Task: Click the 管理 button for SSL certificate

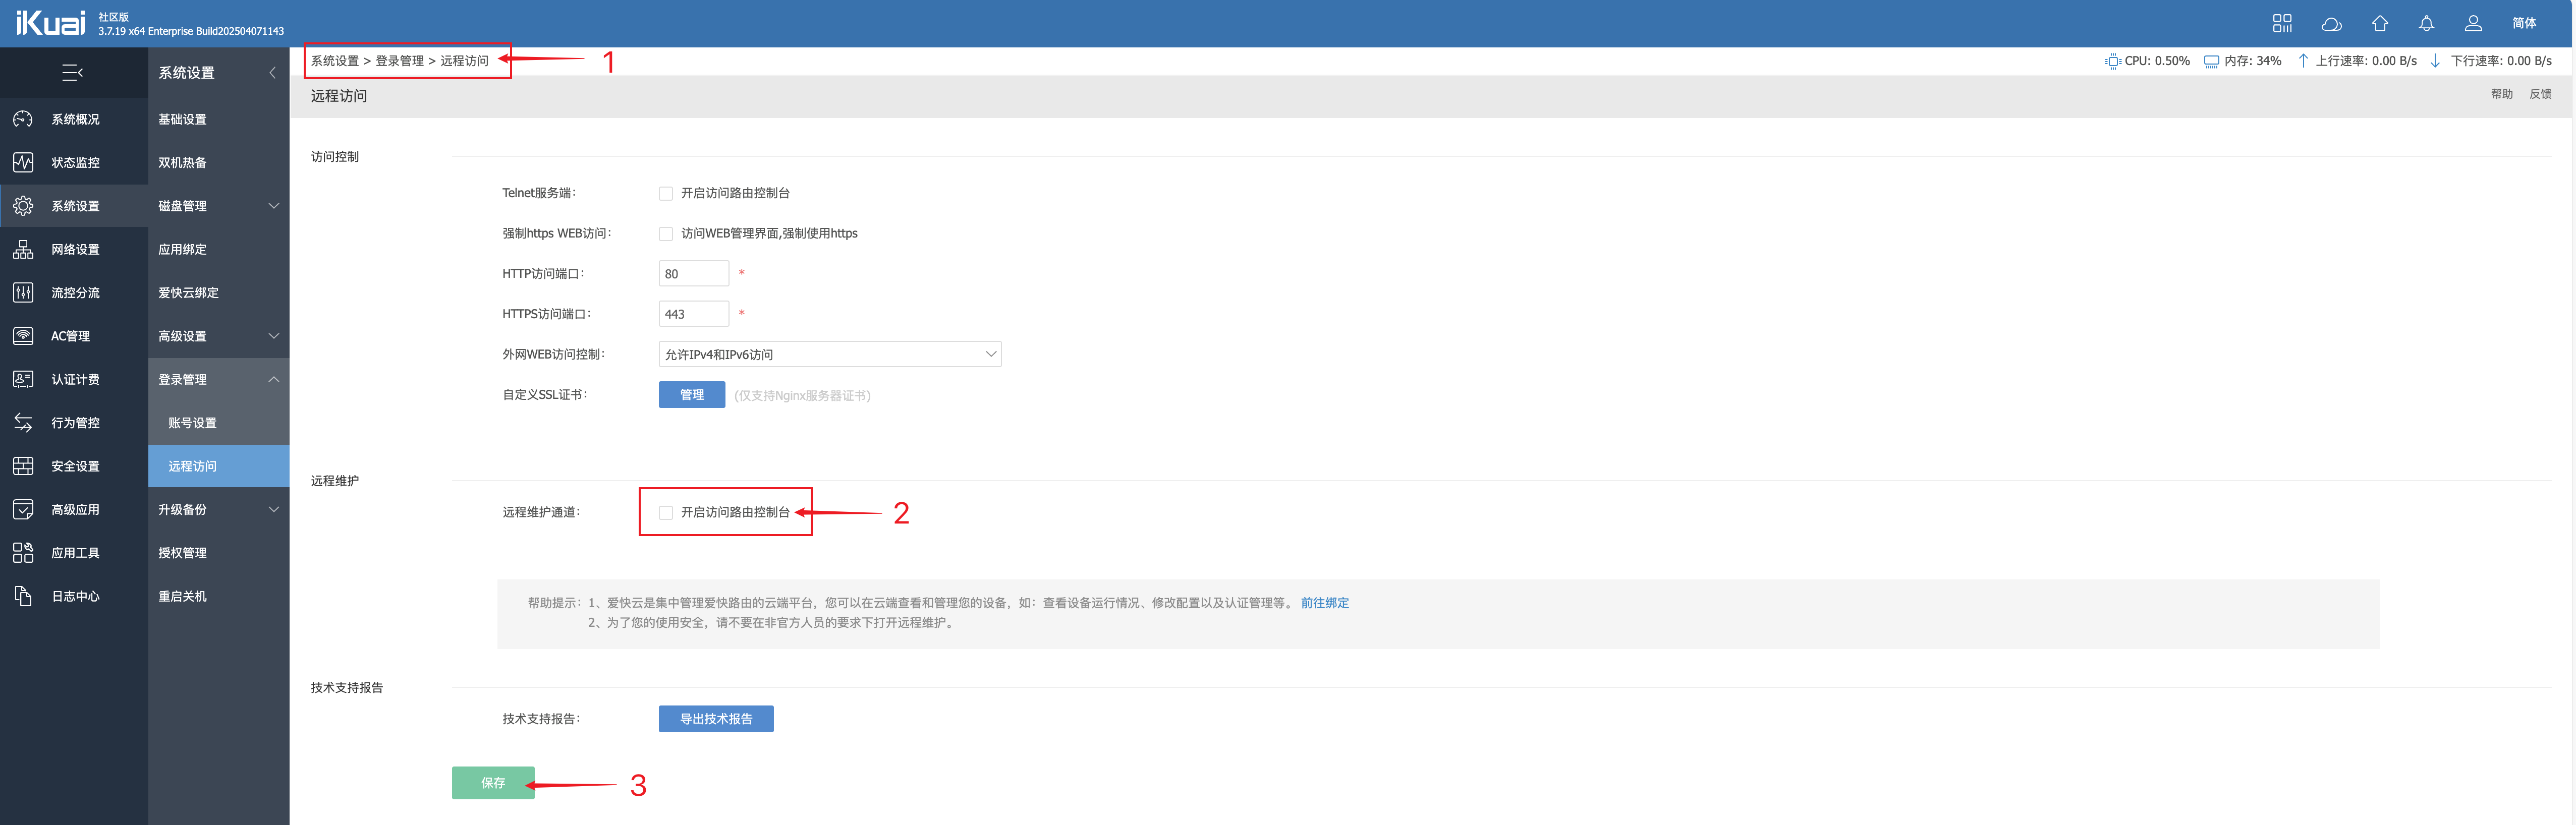Action: pyautogui.click(x=691, y=394)
